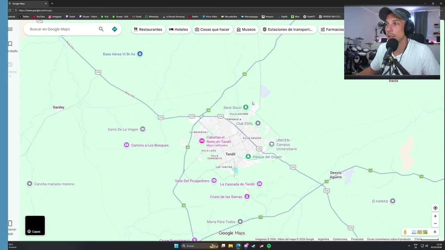Click Maria Para Todos gray pin
Image resolution: width=445 pixels, height=250 pixels.
pos(240,222)
